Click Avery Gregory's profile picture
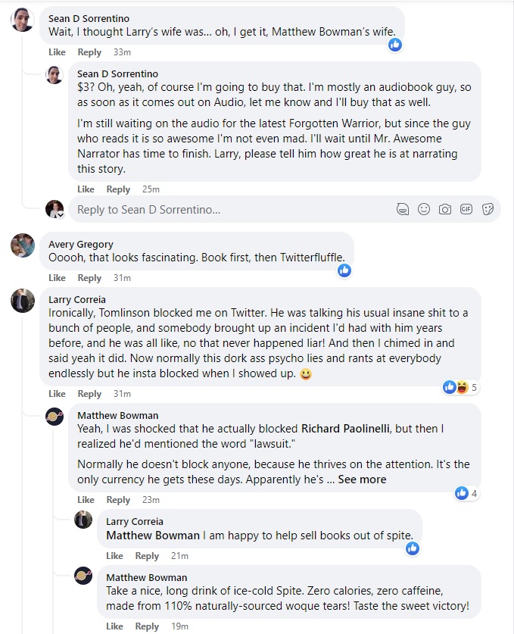This screenshot has height=634, width=514. (x=23, y=245)
